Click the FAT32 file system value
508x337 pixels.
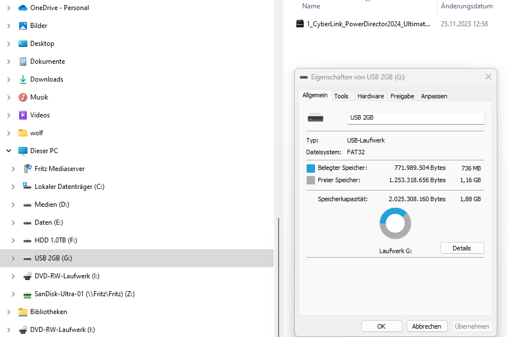[356, 152]
